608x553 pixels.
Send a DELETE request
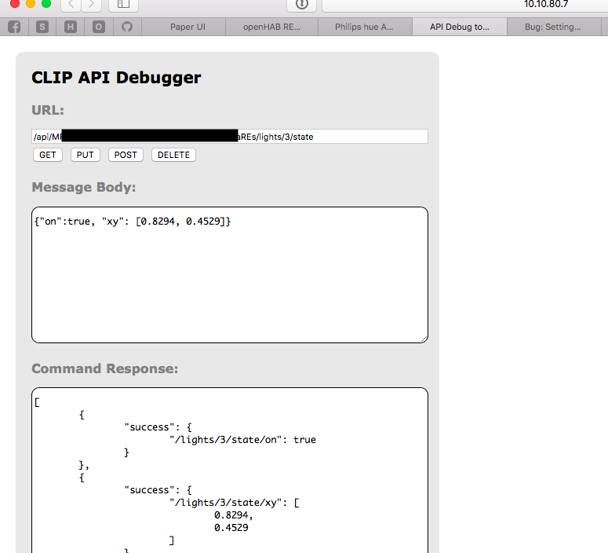[x=173, y=155]
